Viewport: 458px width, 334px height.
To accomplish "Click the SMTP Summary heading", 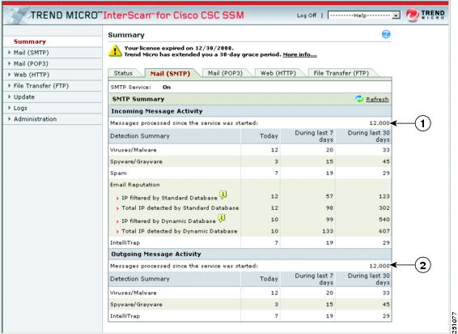I will pyautogui.click(x=138, y=99).
